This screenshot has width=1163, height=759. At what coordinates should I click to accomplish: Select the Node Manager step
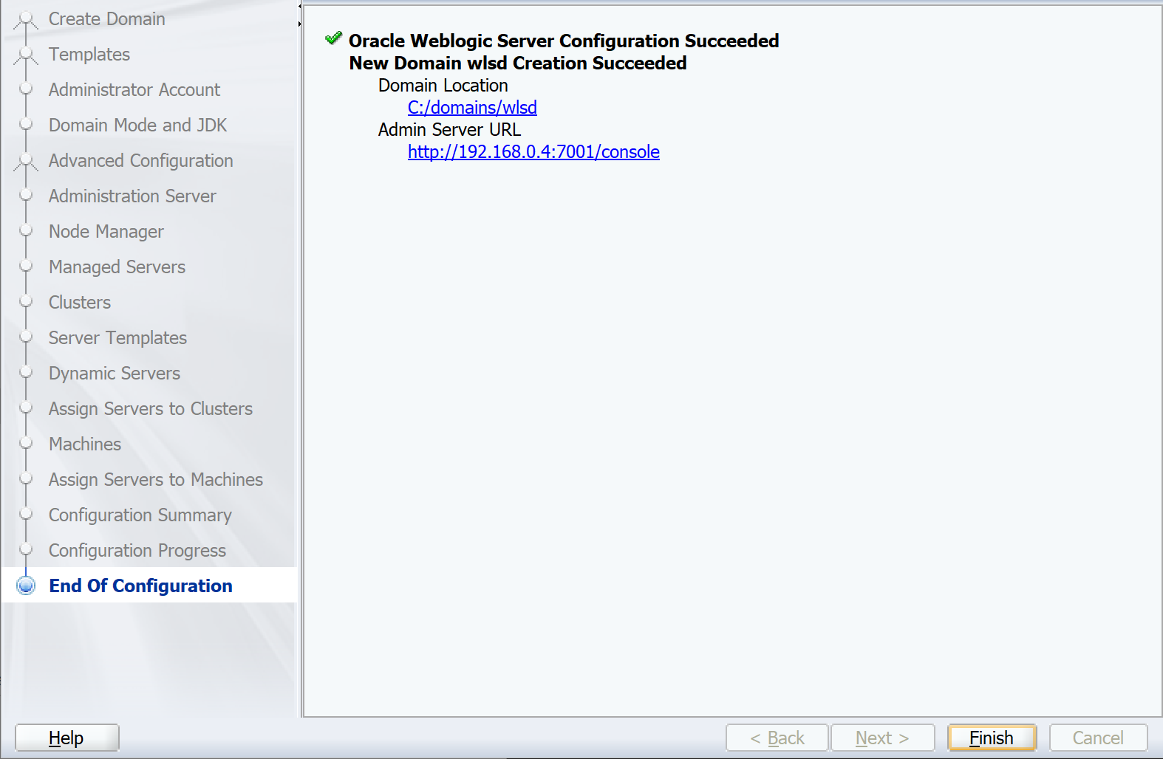106,232
